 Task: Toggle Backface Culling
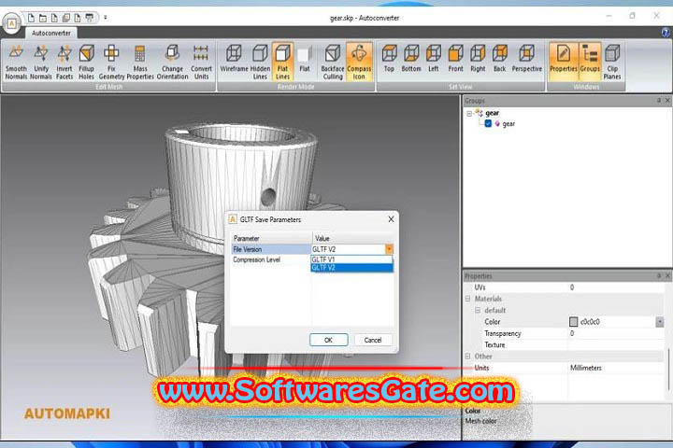(x=333, y=62)
